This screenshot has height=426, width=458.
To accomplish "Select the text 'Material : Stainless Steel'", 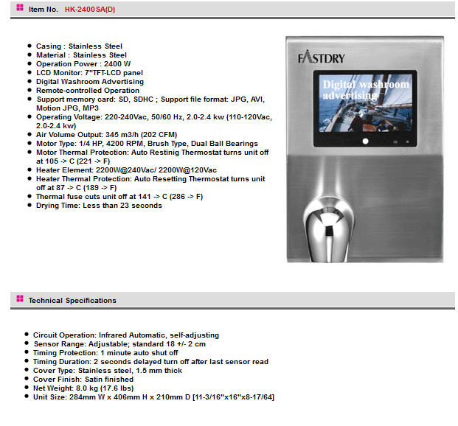I will tap(81, 55).
